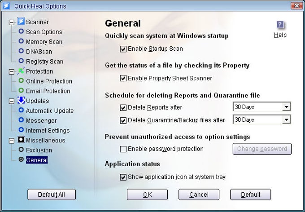The height and width of the screenshot is (212, 305).
Task: Collapse the Scanner tree node
Action: click(12, 22)
